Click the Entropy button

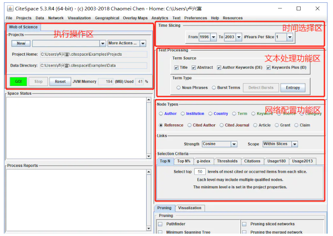(x=293, y=88)
